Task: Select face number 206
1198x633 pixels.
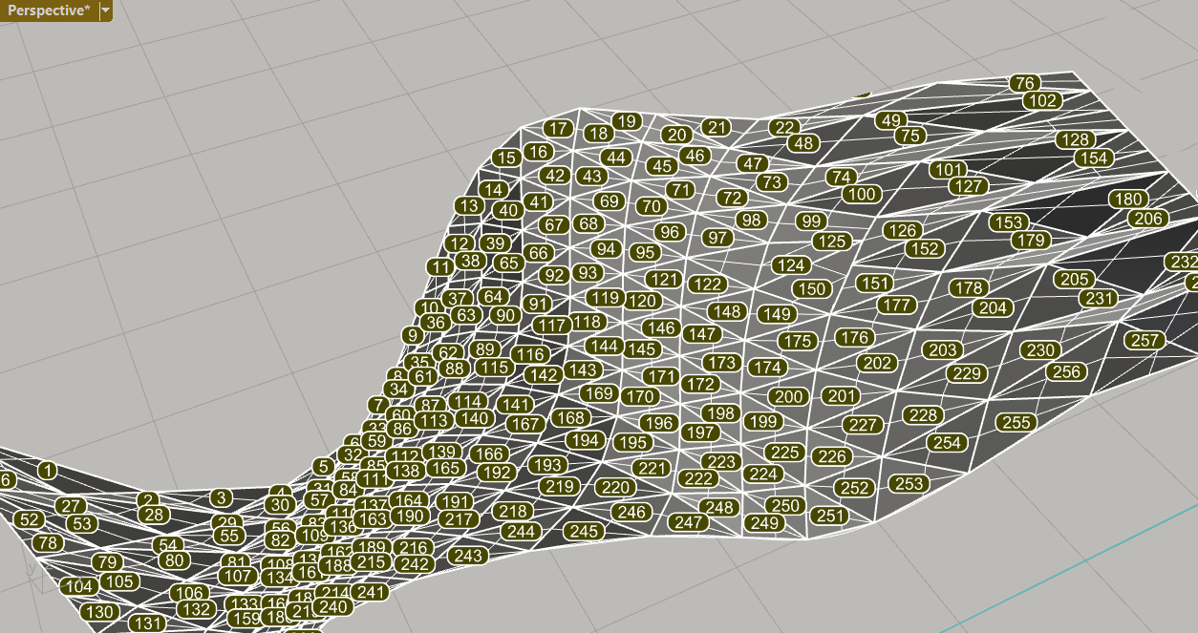Action: (x=1147, y=218)
